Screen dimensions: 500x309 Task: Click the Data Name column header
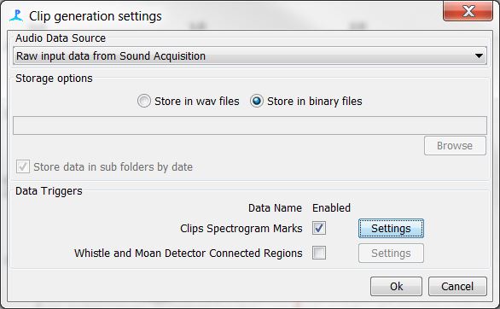pyautogui.click(x=275, y=208)
